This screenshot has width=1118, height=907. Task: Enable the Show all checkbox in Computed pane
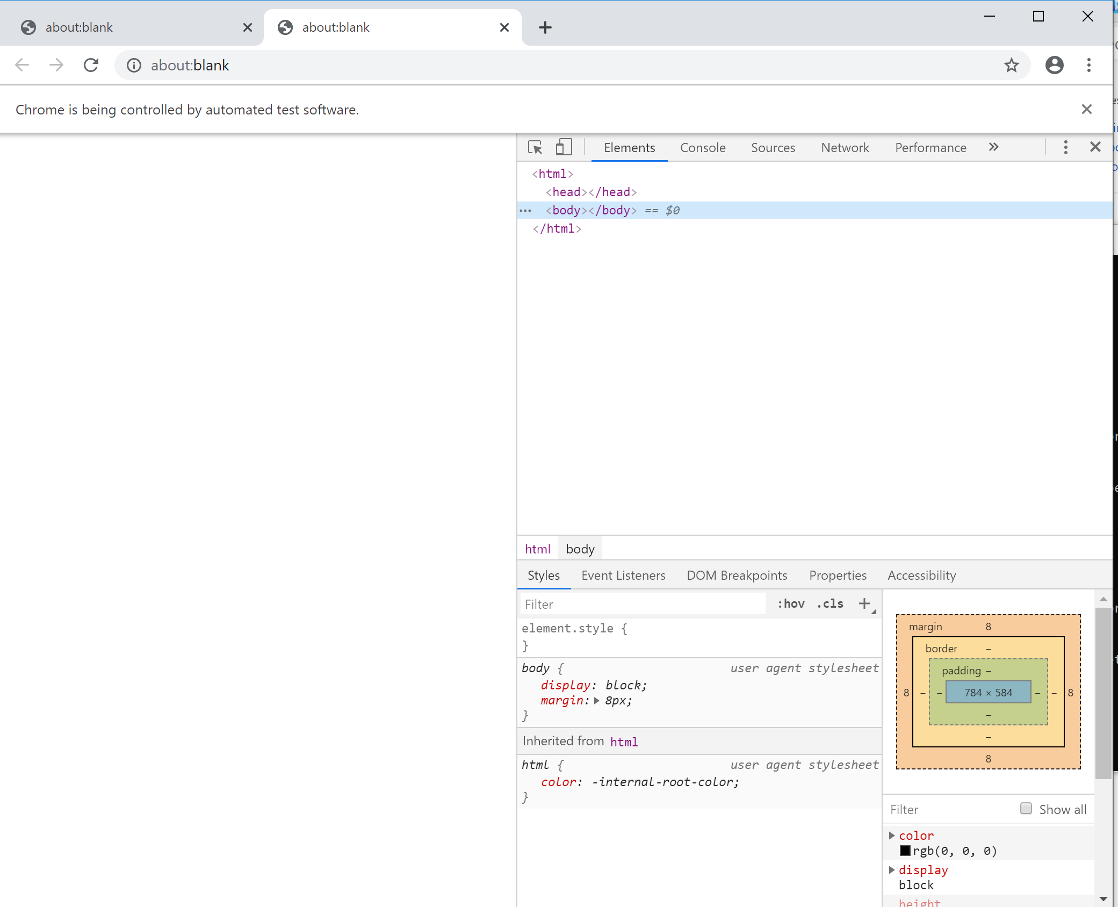1027,809
